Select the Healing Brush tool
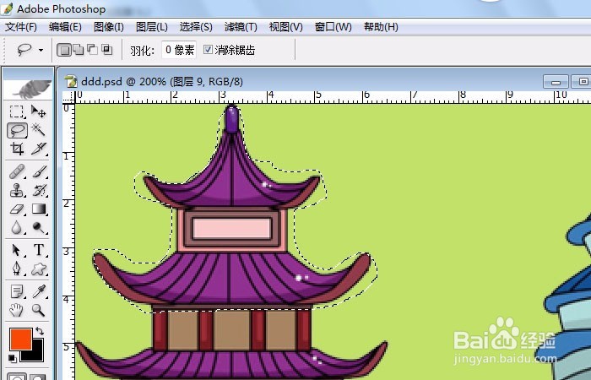 pos(17,172)
